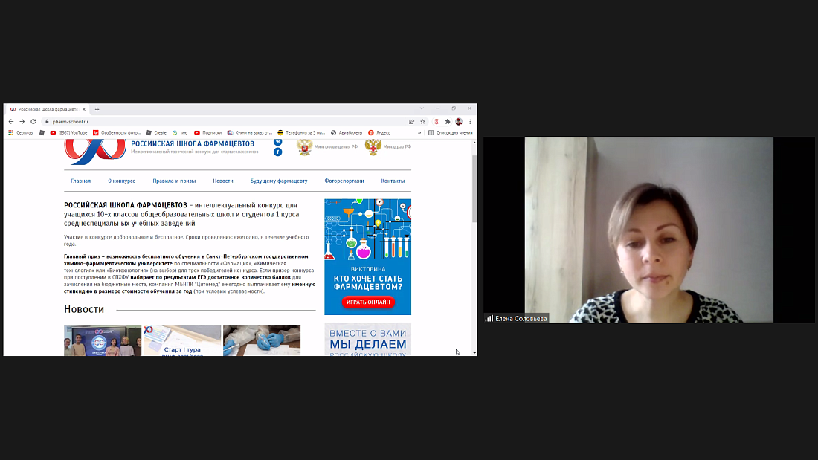Click the share page icon in address bar

tap(411, 121)
